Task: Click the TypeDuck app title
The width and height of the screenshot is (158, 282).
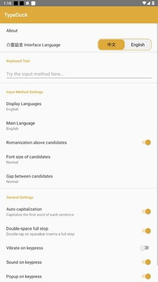Action: pos(16,15)
